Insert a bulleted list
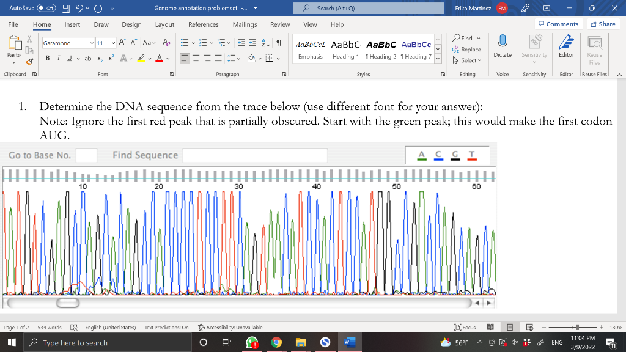 [x=185, y=43]
